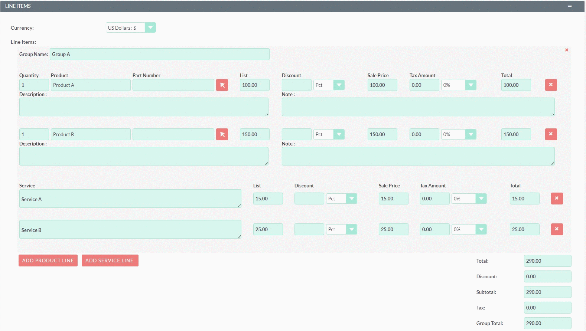This screenshot has width=586, height=331.
Task: Remove the Product A line item
Action: tap(551, 85)
